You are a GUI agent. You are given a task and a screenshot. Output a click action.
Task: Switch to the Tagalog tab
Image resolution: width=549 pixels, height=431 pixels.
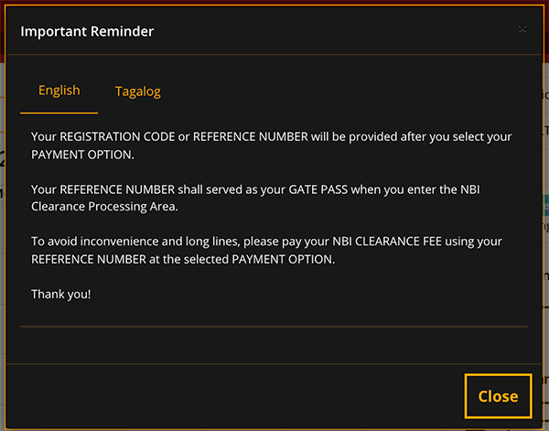pyautogui.click(x=138, y=92)
